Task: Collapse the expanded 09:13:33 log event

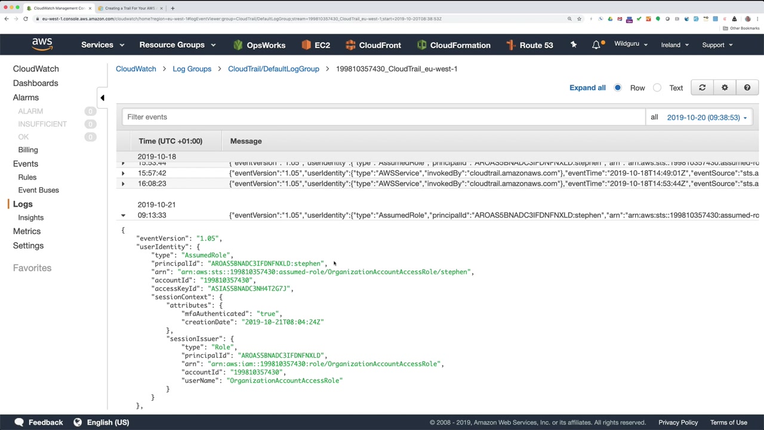Action: tap(123, 215)
